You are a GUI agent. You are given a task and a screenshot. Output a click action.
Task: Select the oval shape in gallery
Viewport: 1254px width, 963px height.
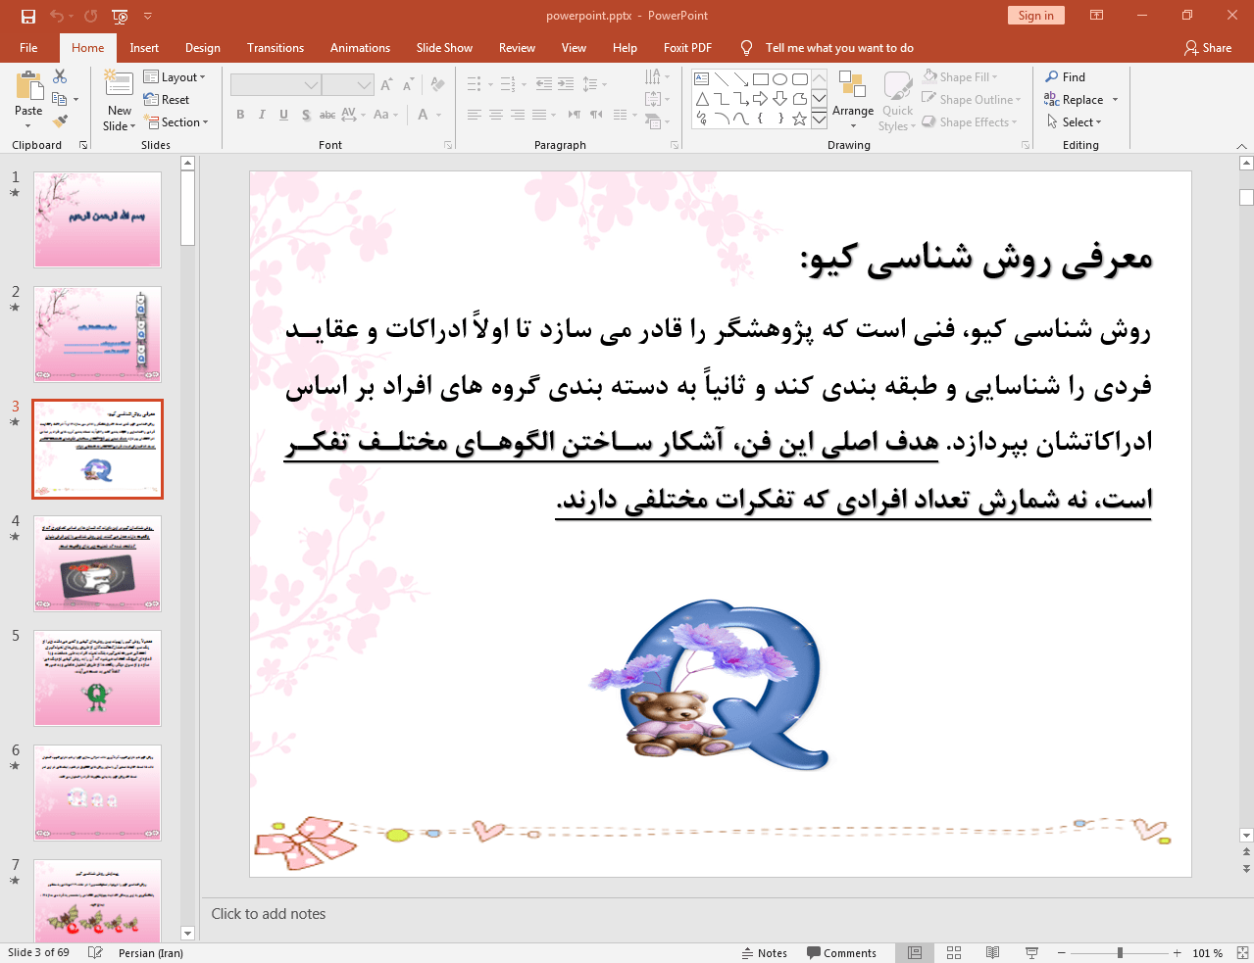(780, 79)
